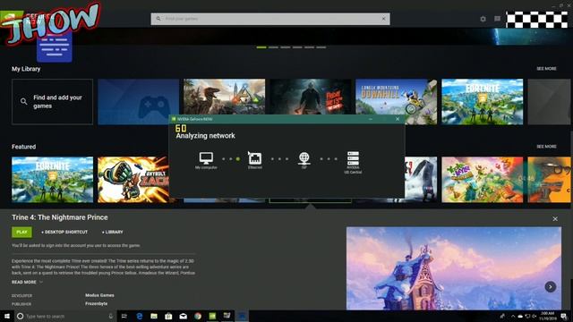Launch Microsoft Edge from taskbar
This screenshot has height=322, width=573.
140,316
